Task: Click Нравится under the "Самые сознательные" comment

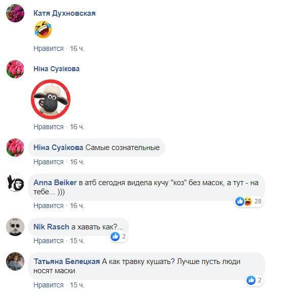Action: [x=49, y=162]
